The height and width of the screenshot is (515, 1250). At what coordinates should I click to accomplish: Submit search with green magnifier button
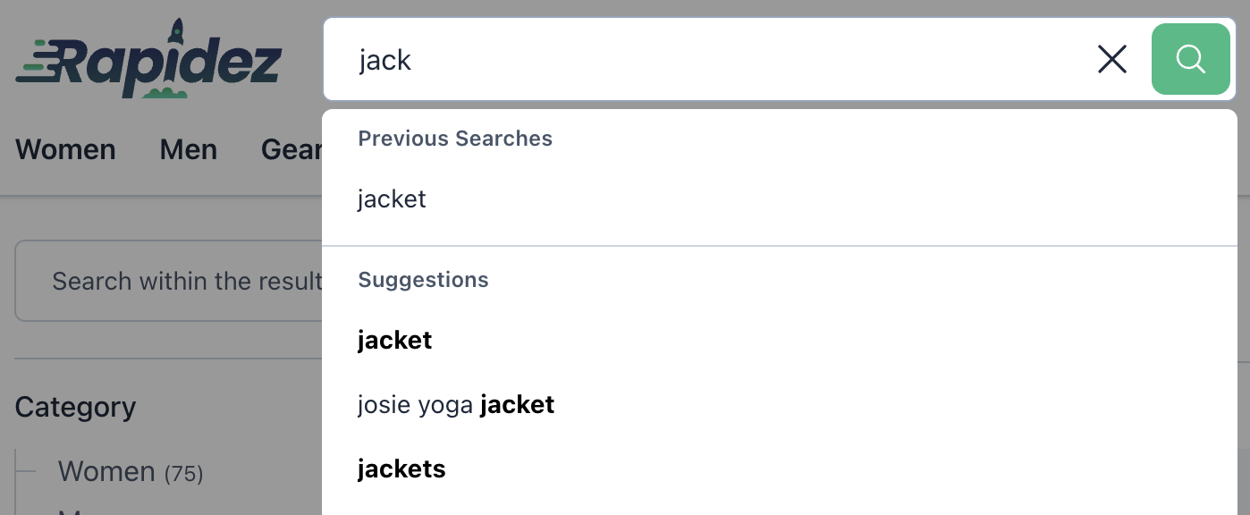(1191, 59)
